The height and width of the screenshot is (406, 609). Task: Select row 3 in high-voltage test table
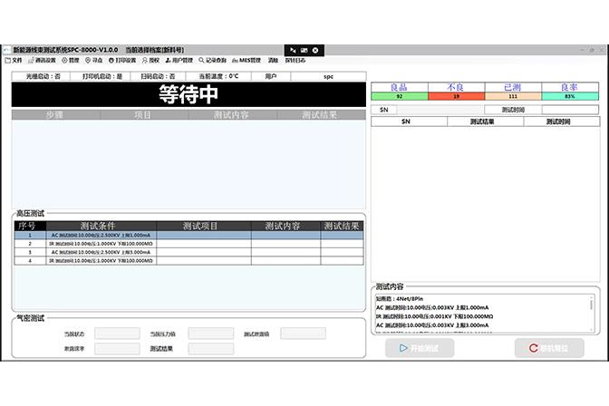click(x=101, y=252)
